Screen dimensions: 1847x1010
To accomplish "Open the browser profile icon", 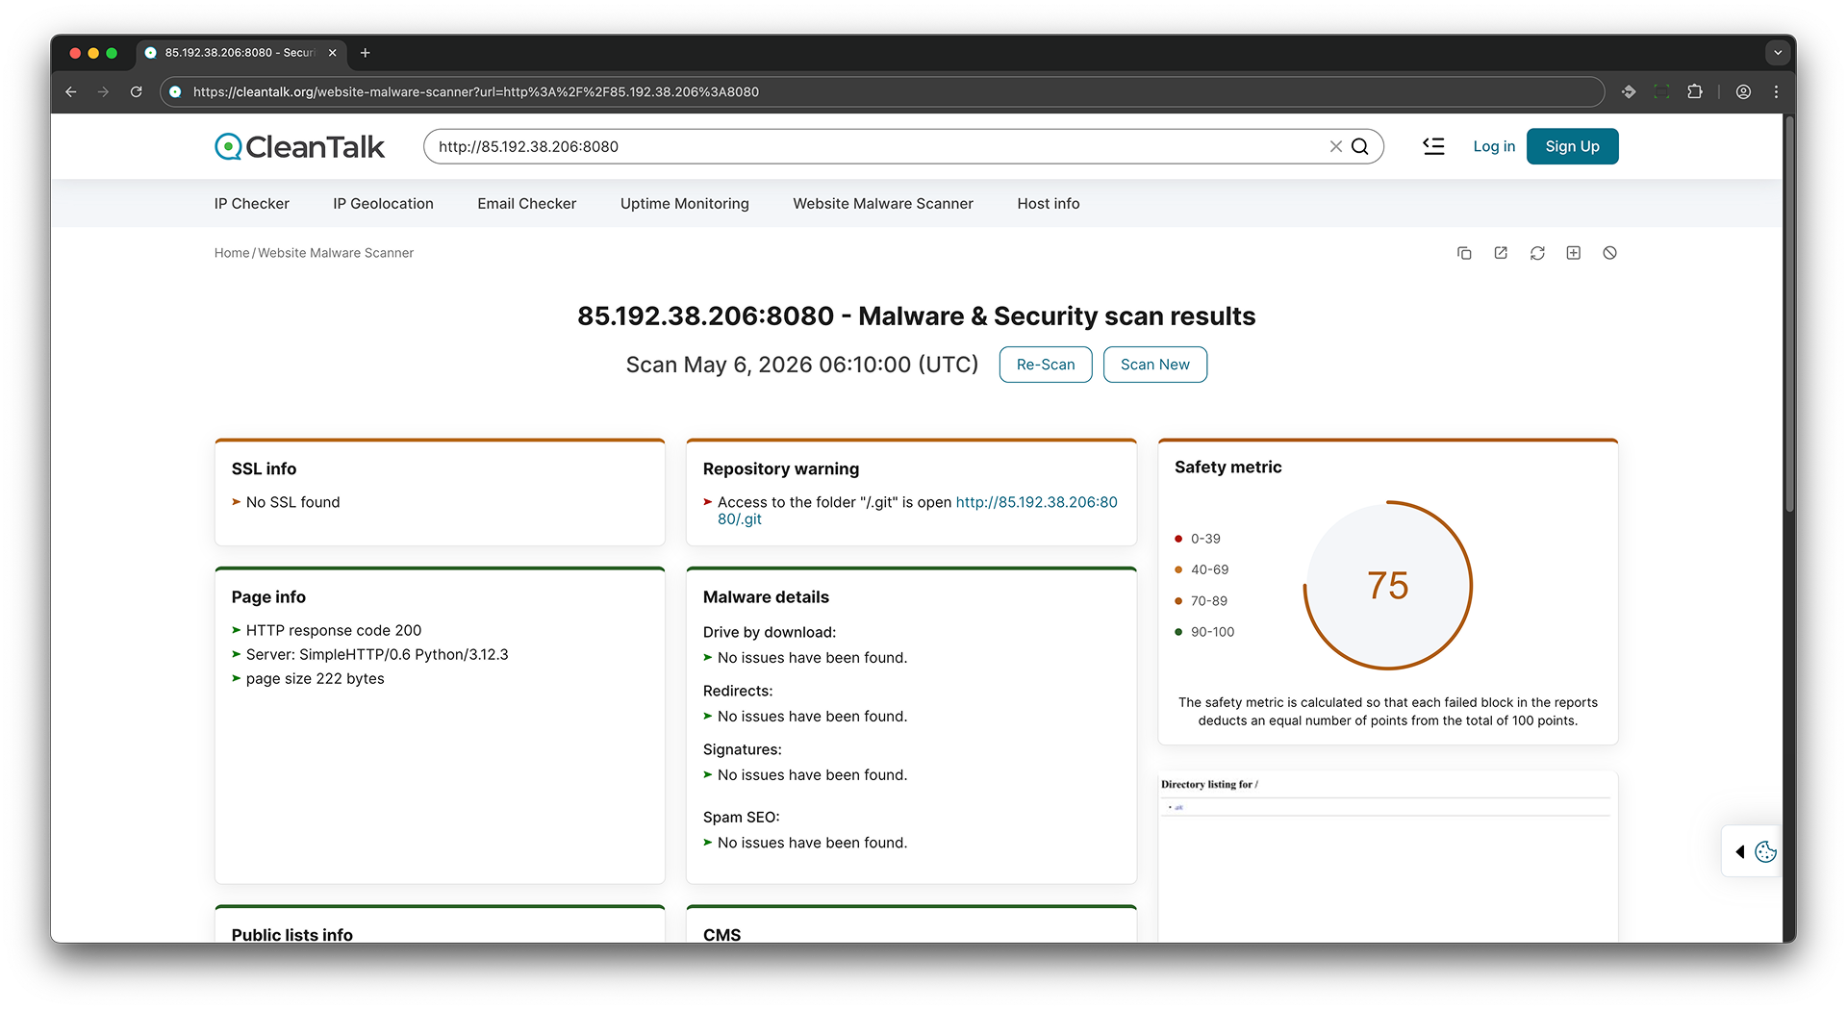I will click(x=1743, y=91).
